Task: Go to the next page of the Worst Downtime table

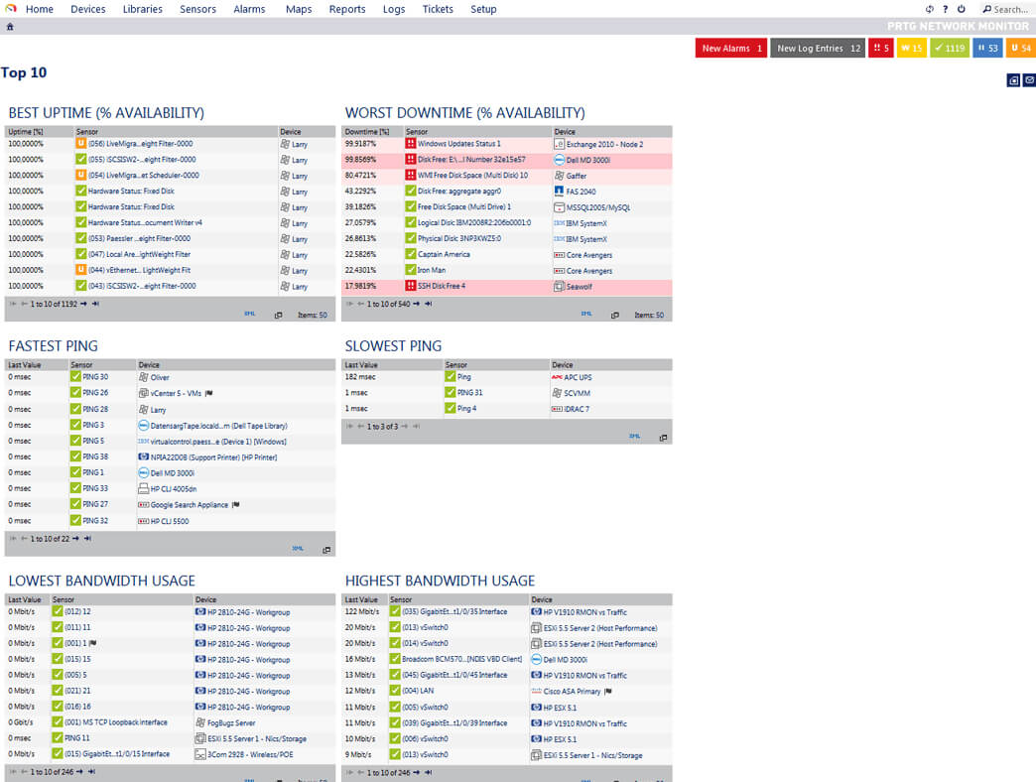Action: (x=416, y=304)
